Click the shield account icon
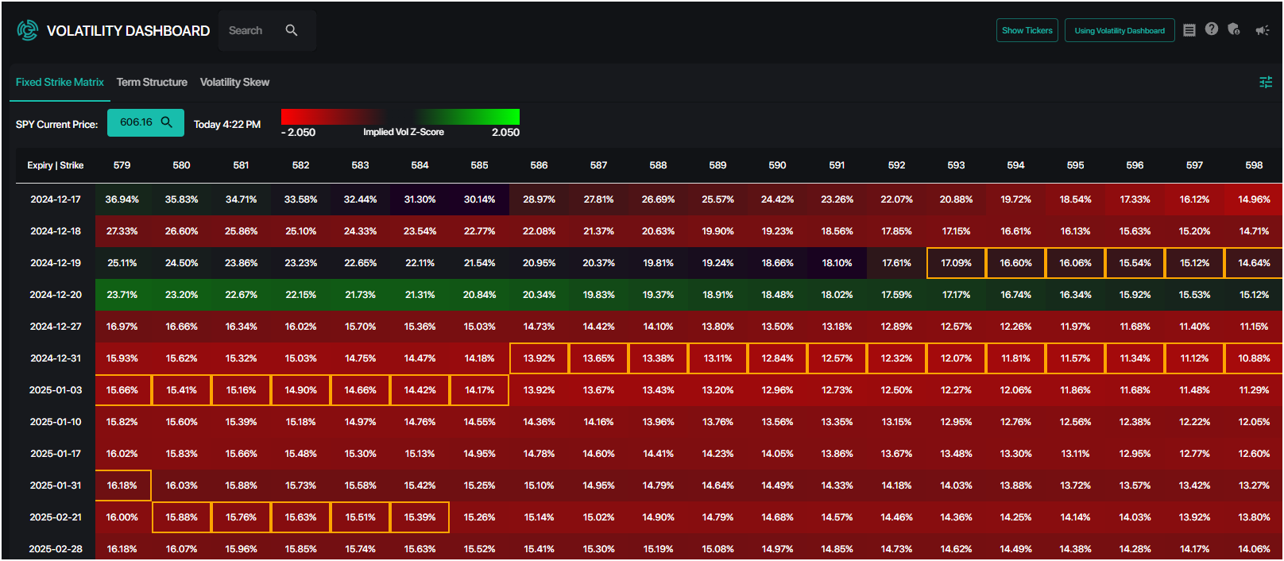The width and height of the screenshot is (1284, 561). pyautogui.click(x=1234, y=29)
